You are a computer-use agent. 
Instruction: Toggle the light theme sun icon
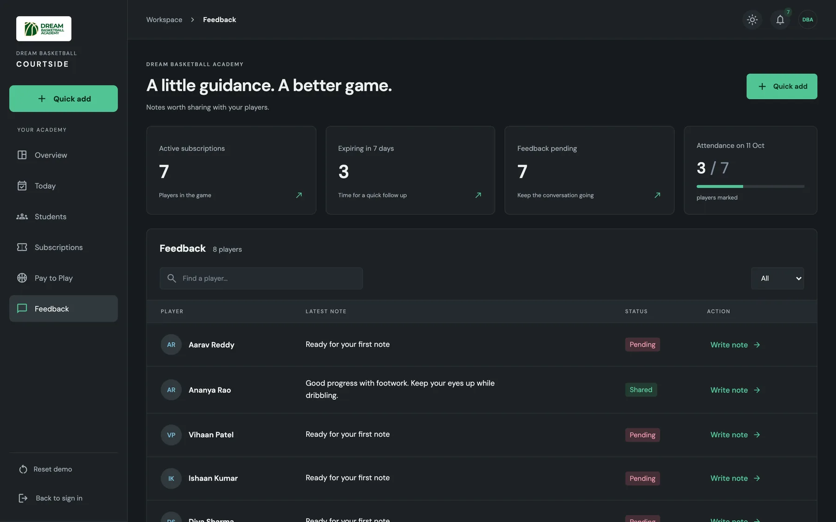[x=752, y=19]
